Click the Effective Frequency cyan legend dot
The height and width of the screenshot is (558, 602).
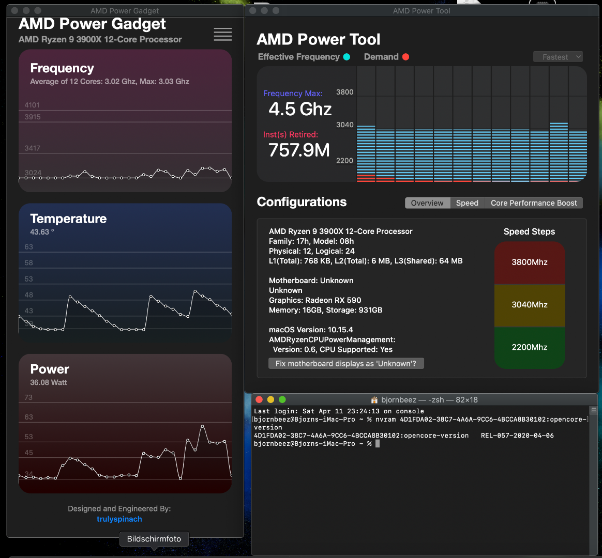[x=347, y=57]
